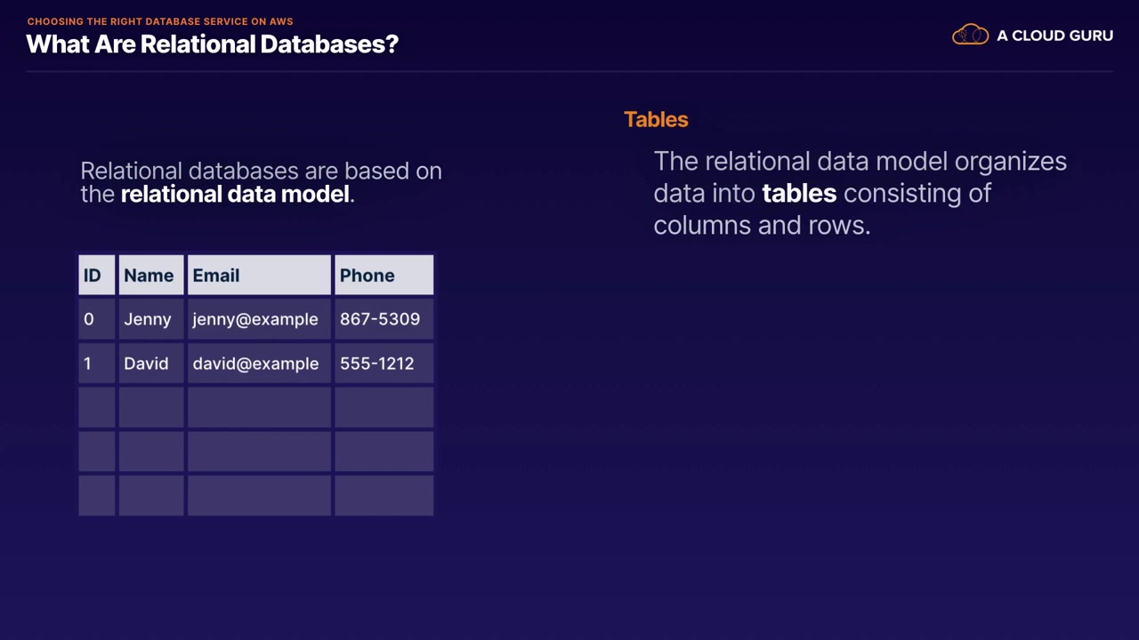Image resolution: width=1139 pixels, height=640 pixels.
Task: Click the 867-5309 phone cell
Action: coord(380,319)
